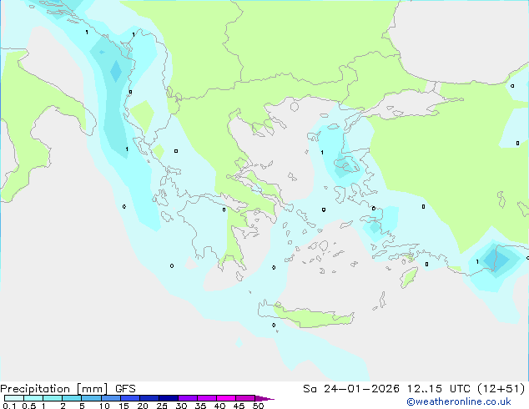
Task: Click the '50' scale label
Action: (258, 406)
